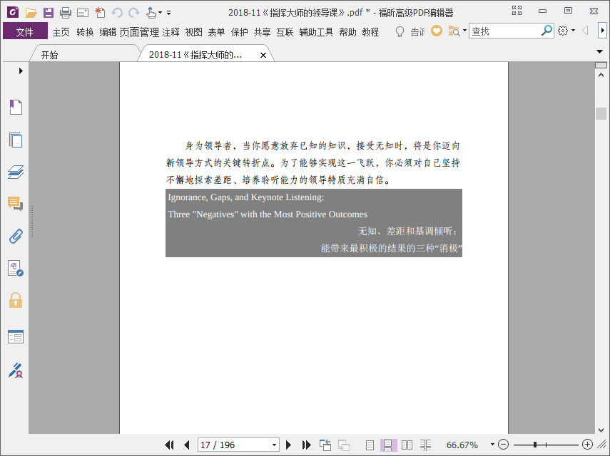This screenshot has height=456, width=610.
Task: Click the scroll down arrow
Action: point(601,430)
